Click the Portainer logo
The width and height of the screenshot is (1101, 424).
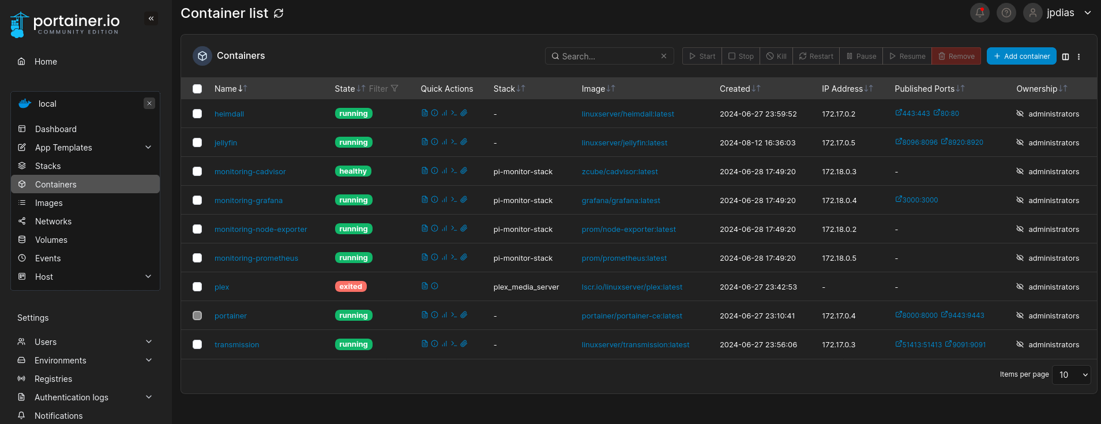click(65, 25)
